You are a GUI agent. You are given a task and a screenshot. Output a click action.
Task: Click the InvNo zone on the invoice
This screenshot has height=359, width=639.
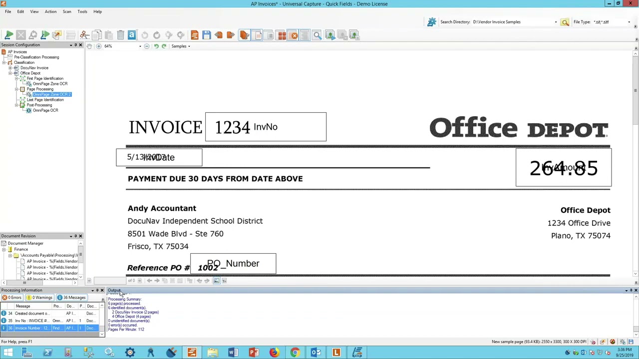[x=266, y=127]
